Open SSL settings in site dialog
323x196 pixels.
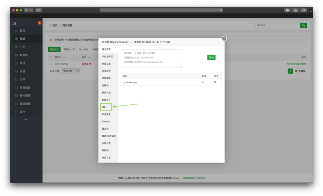coord(104,107)
